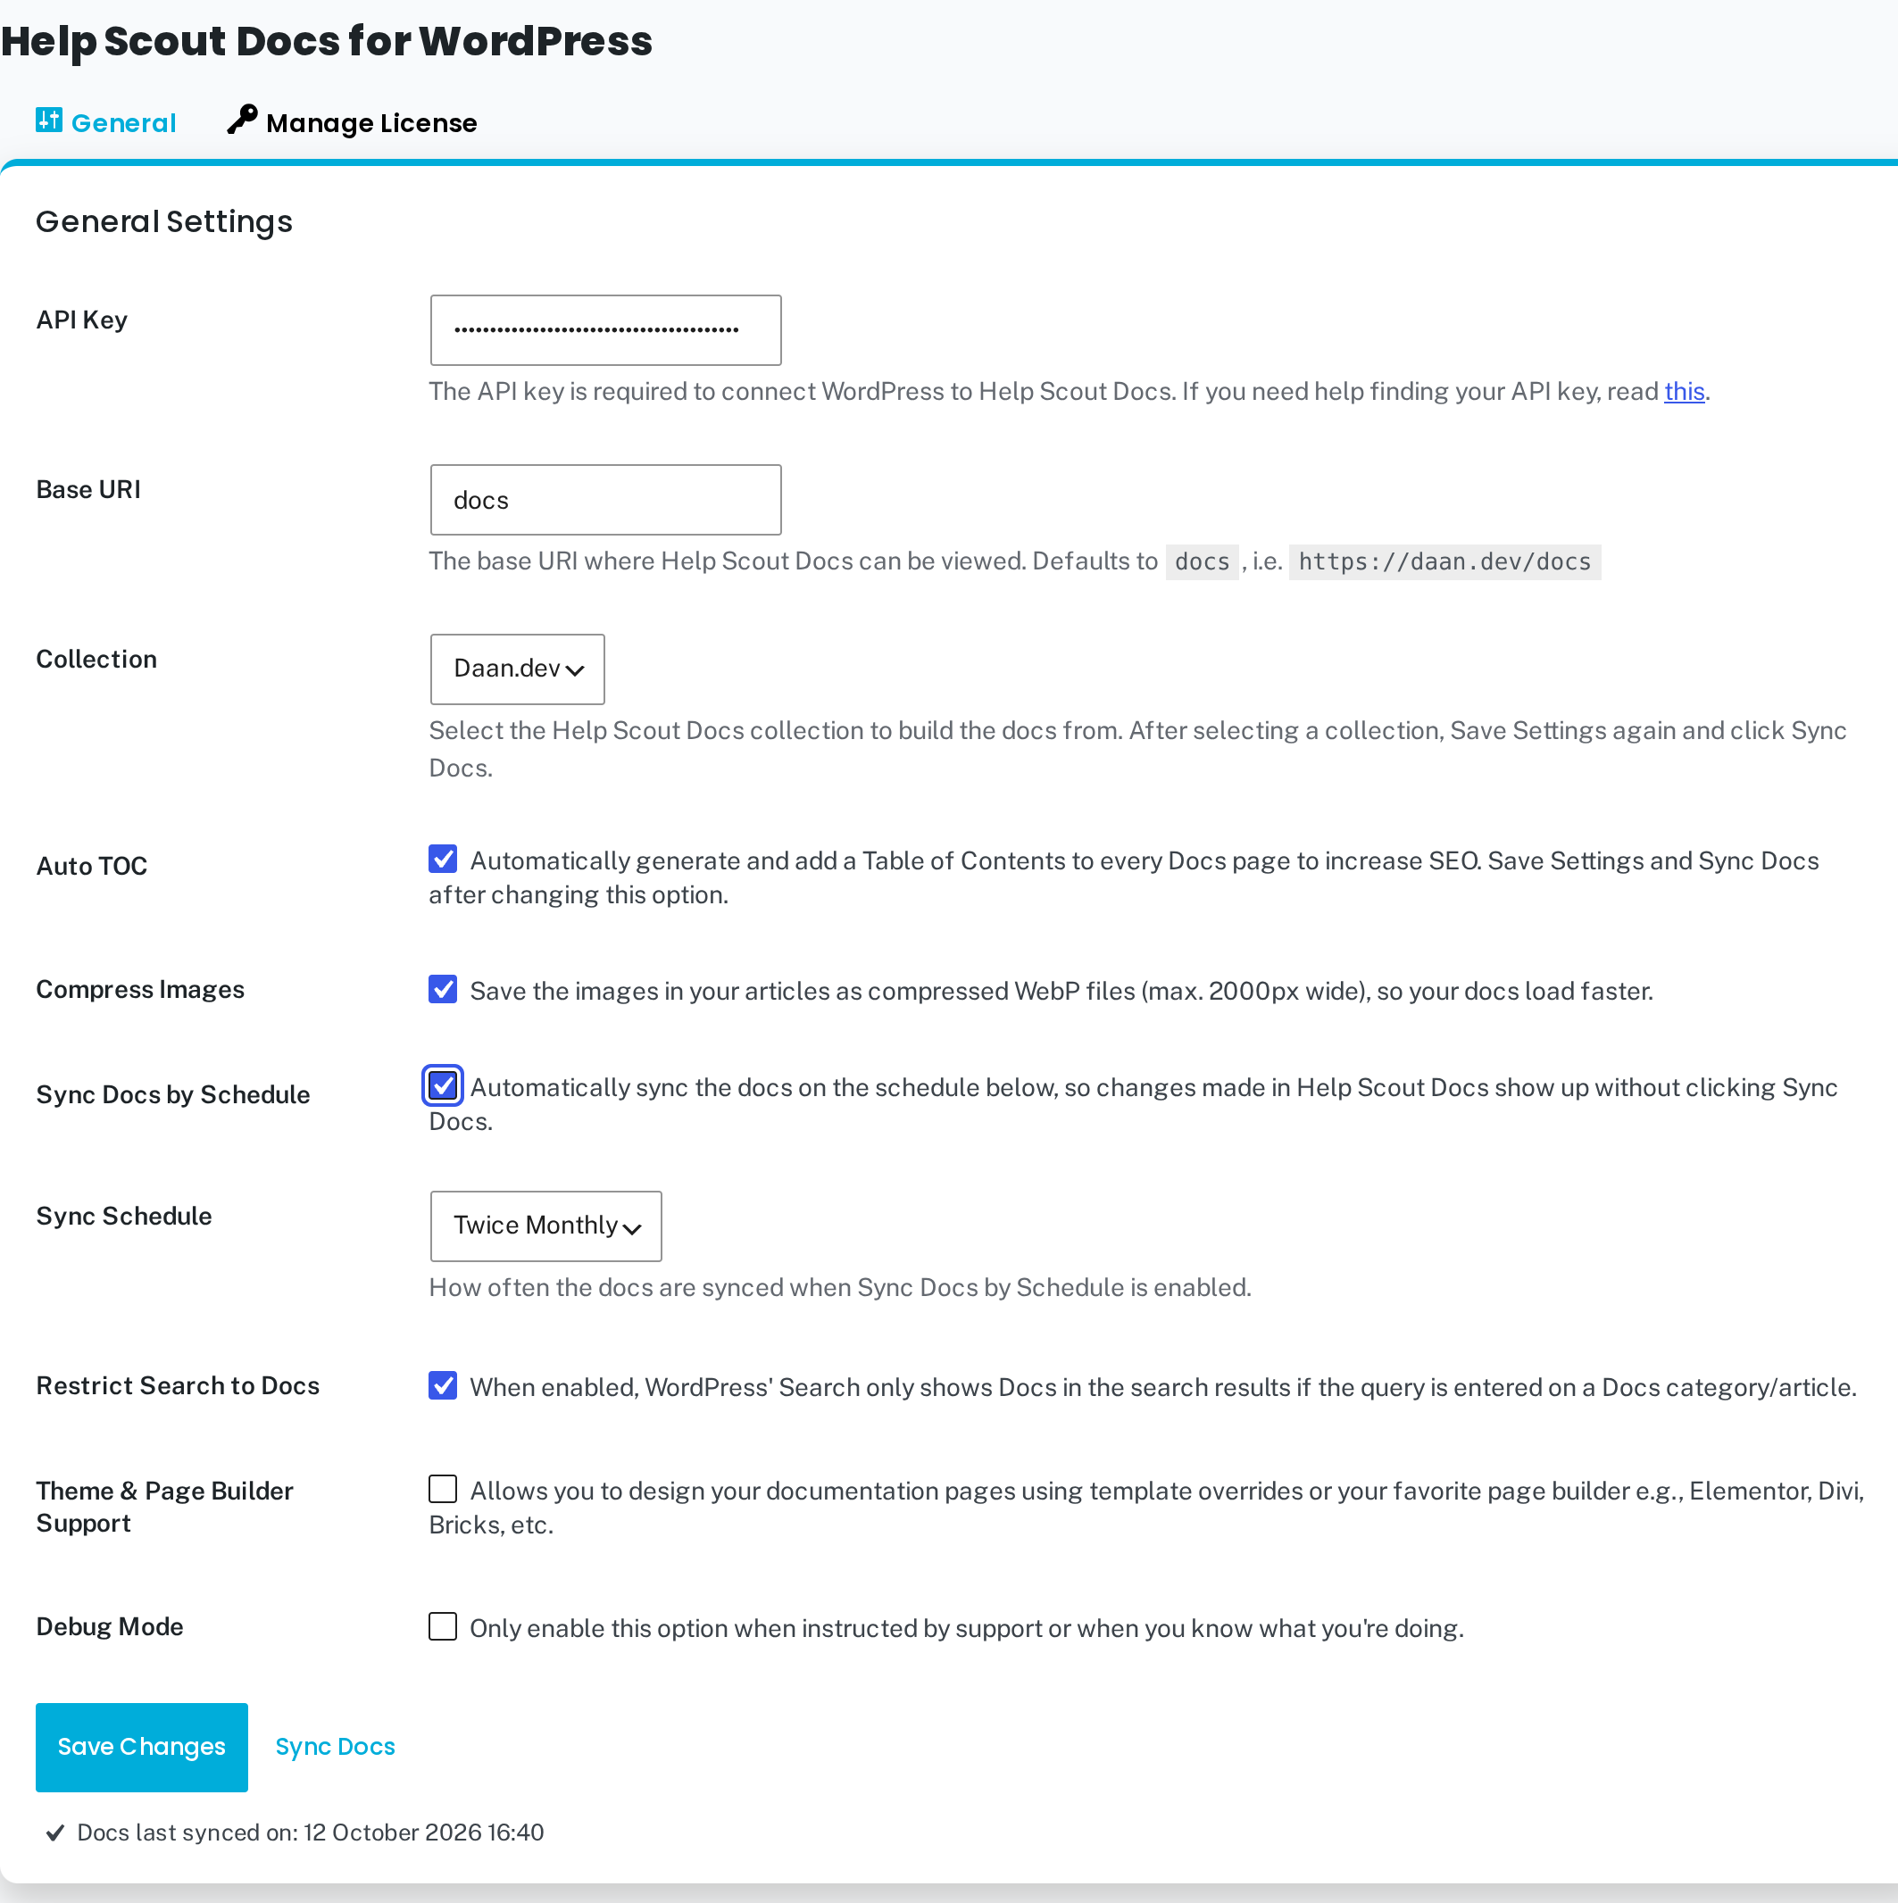1898x1903 pixels.
Task: Disable the Compress Images checkbox
Action: (443, 989)
